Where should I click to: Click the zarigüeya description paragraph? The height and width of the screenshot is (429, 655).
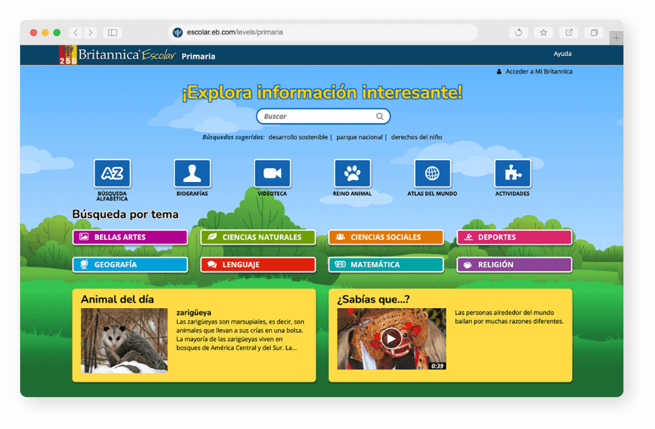coord(240,335)
